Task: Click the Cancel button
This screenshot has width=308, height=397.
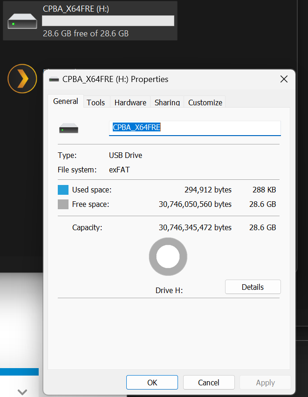Action: pyautogui.click(x=209, y=382)
